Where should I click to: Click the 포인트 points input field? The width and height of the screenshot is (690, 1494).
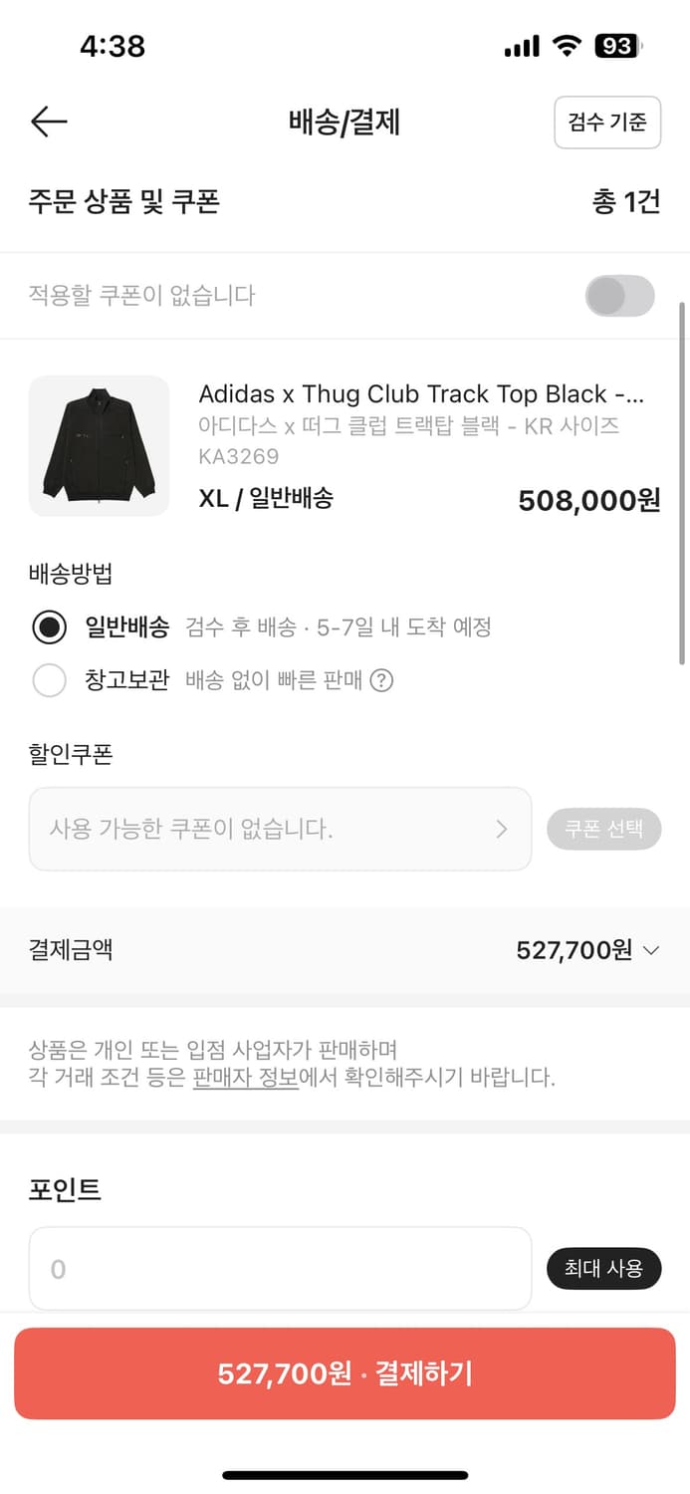coord(279,1268)
